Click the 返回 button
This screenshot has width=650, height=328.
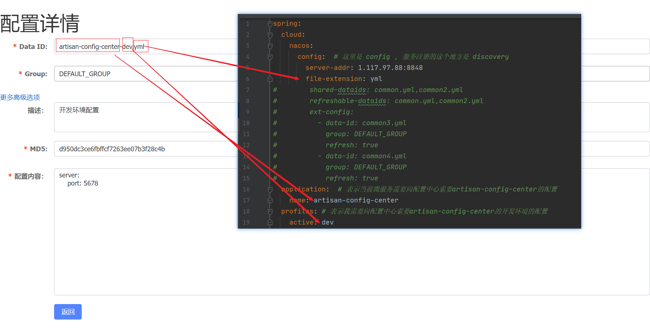[x=68, y=312]
